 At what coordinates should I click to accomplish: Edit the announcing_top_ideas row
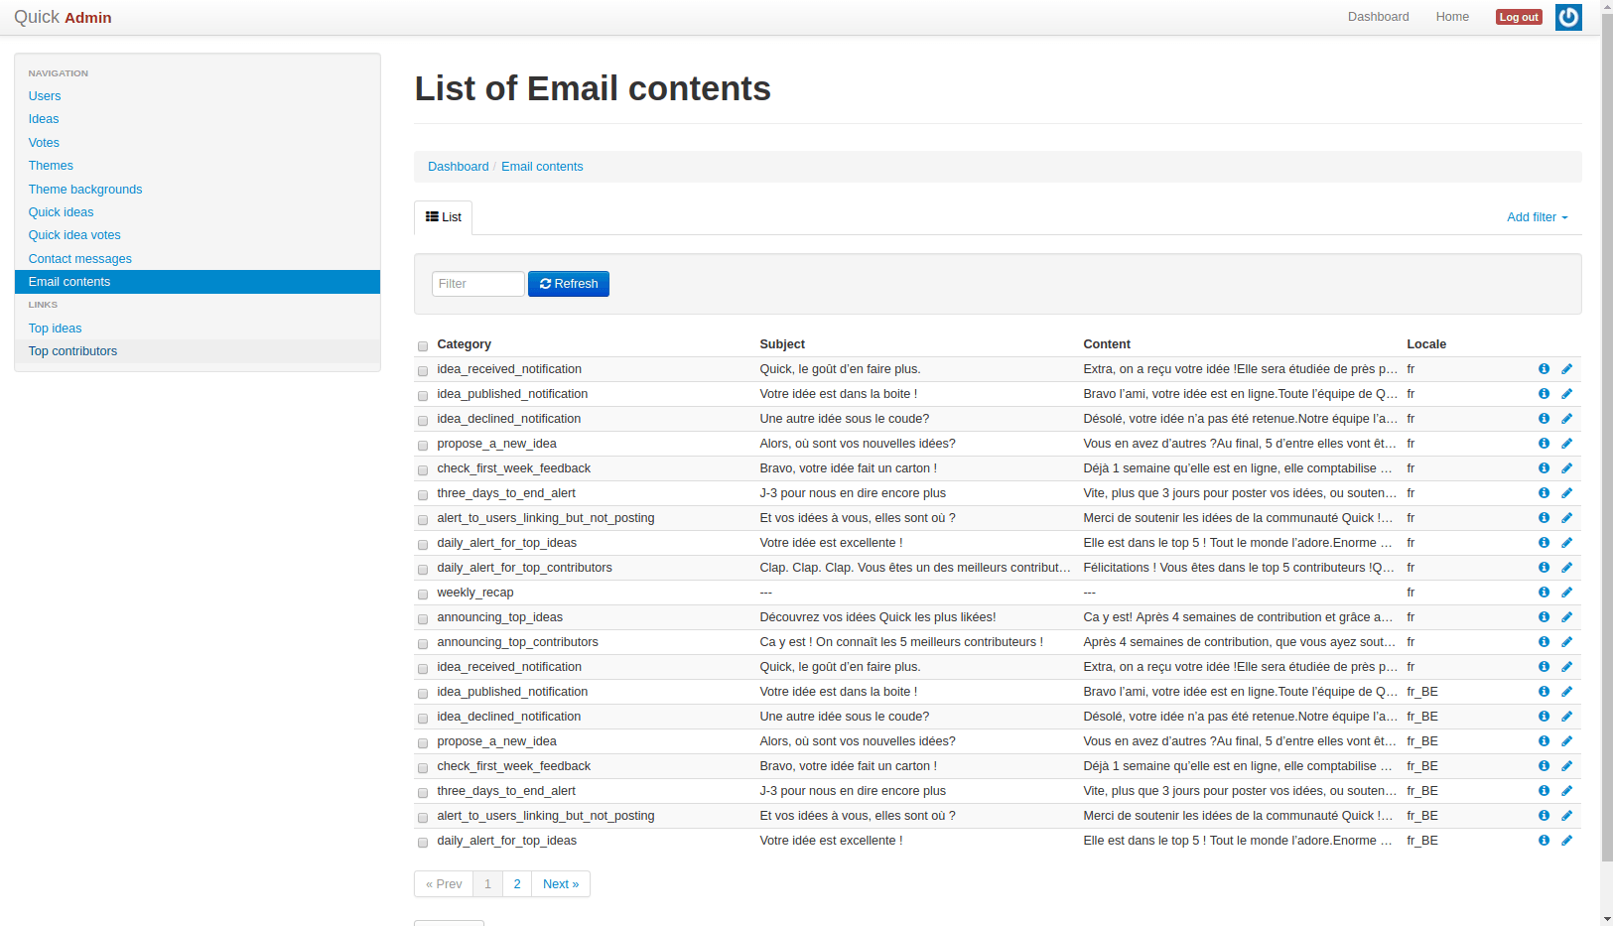tap(1566, 617)
